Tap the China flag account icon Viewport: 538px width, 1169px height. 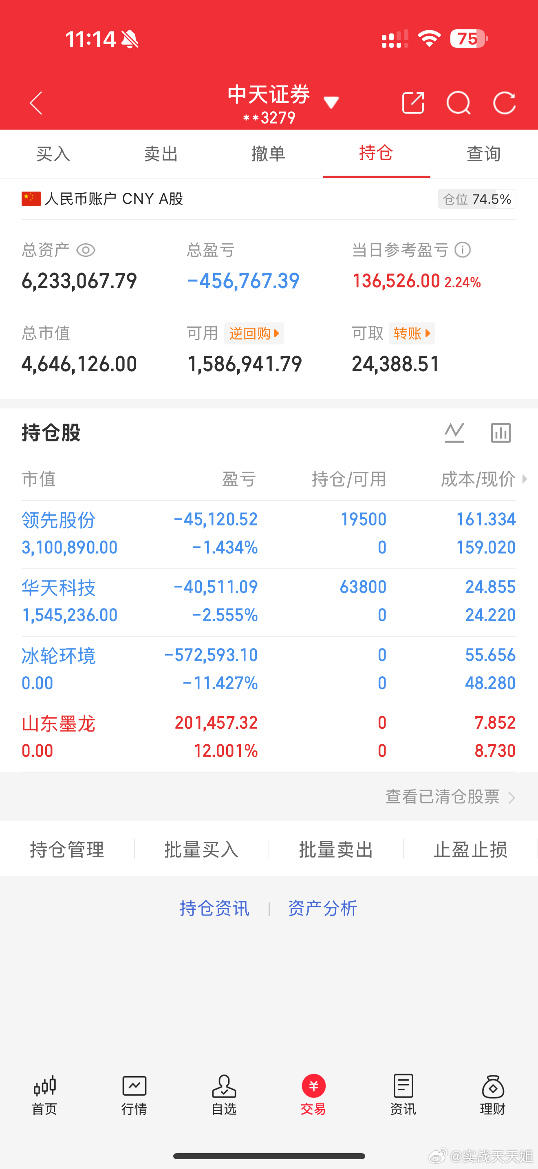point(31,199)
